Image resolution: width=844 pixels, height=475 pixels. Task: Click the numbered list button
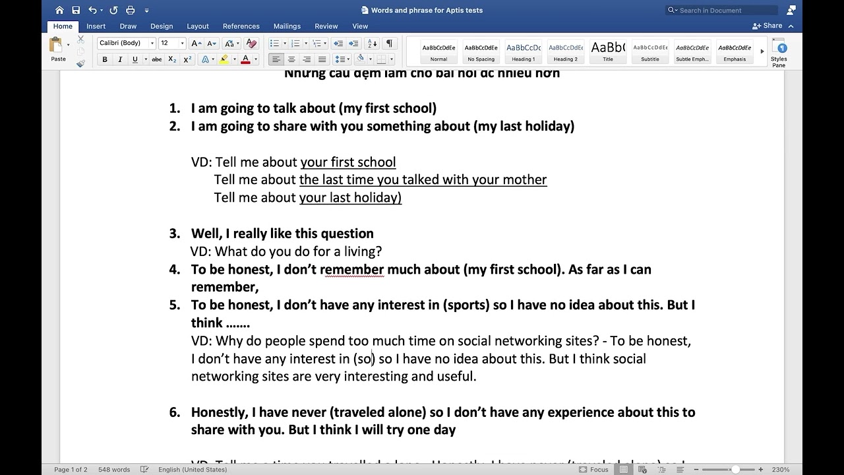coord(295,43)
